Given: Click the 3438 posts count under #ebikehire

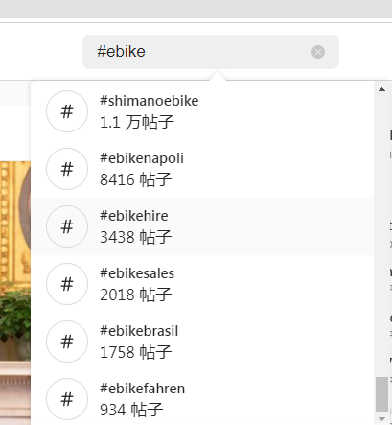Looking at the screenshot, I should pos(136,237).
